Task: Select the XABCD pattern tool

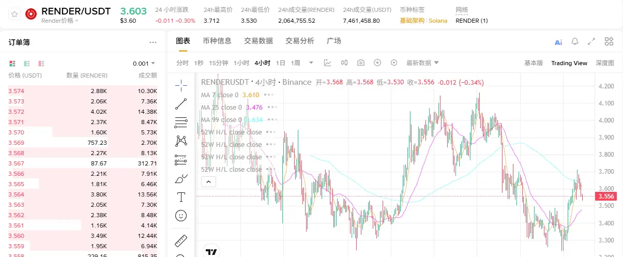Action: [181, 141]
